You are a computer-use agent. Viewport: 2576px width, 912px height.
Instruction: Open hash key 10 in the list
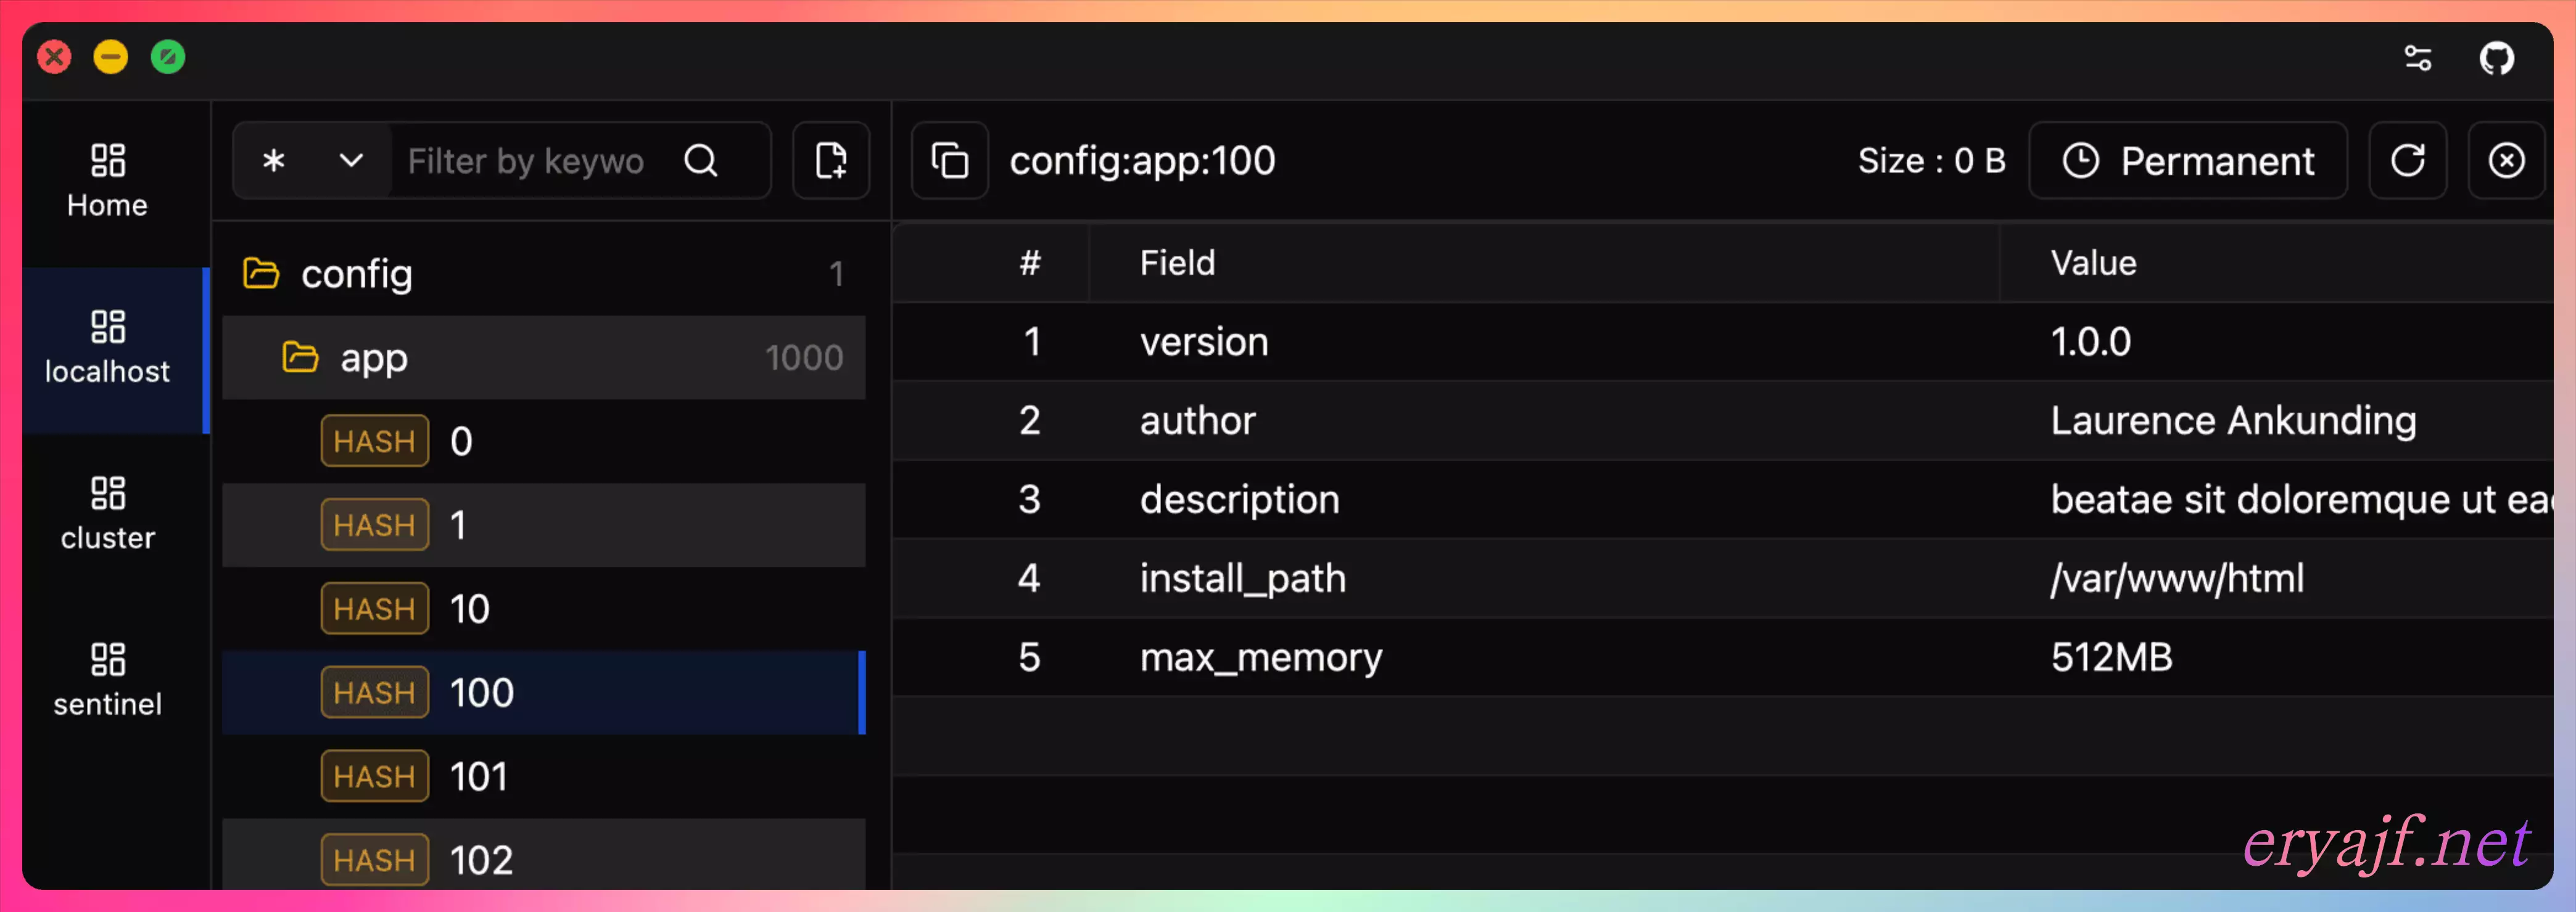tap(469, 608)
